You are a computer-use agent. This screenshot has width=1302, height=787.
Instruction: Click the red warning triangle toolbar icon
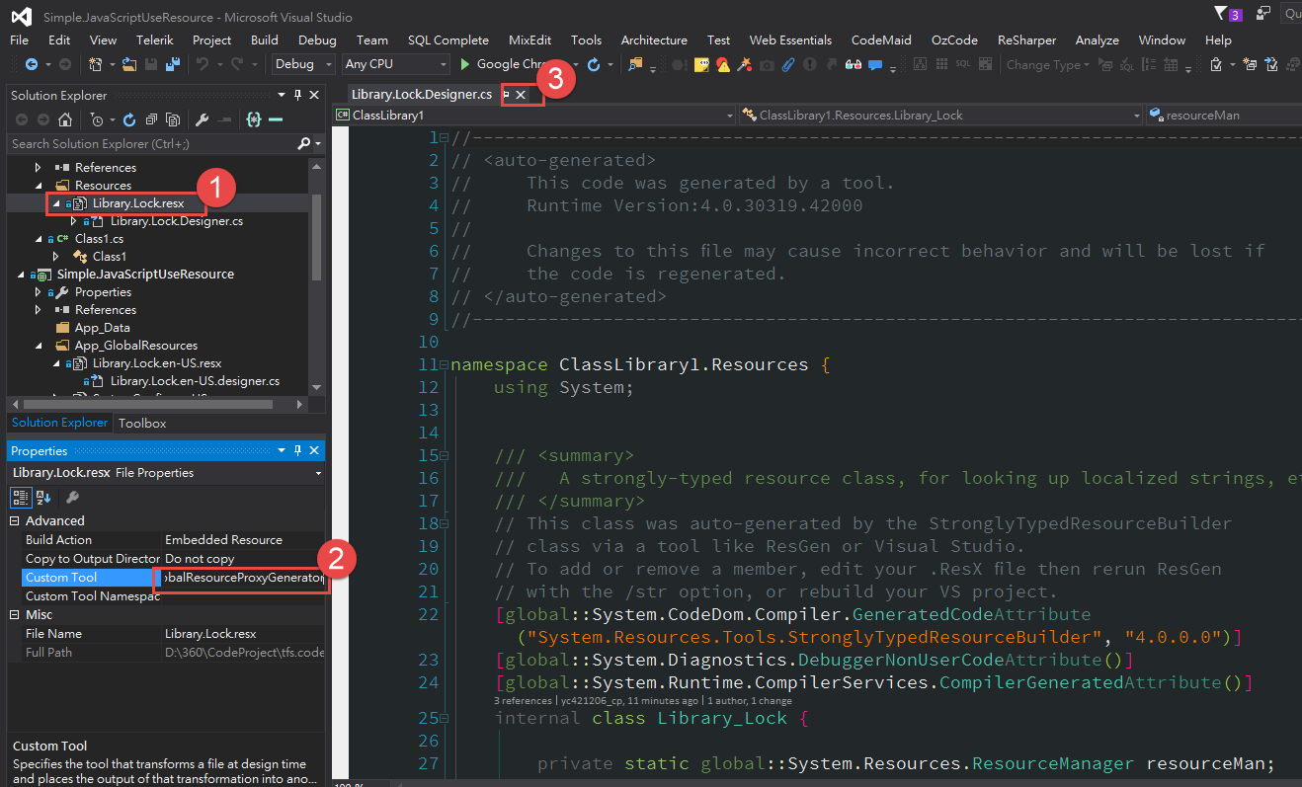coord(723,64)
